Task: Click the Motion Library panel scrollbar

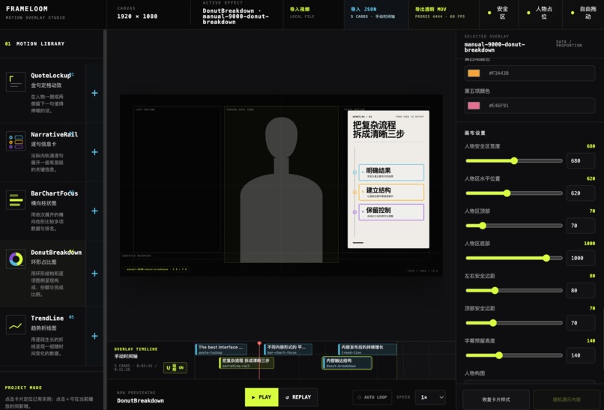Action: 105,220
